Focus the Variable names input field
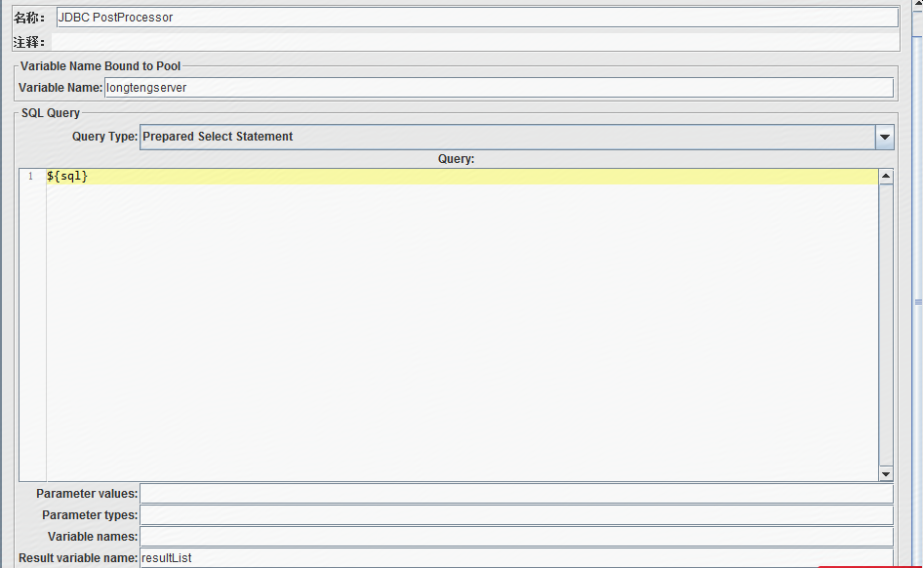Screen dimensions: 923x568 click(517, 536)
